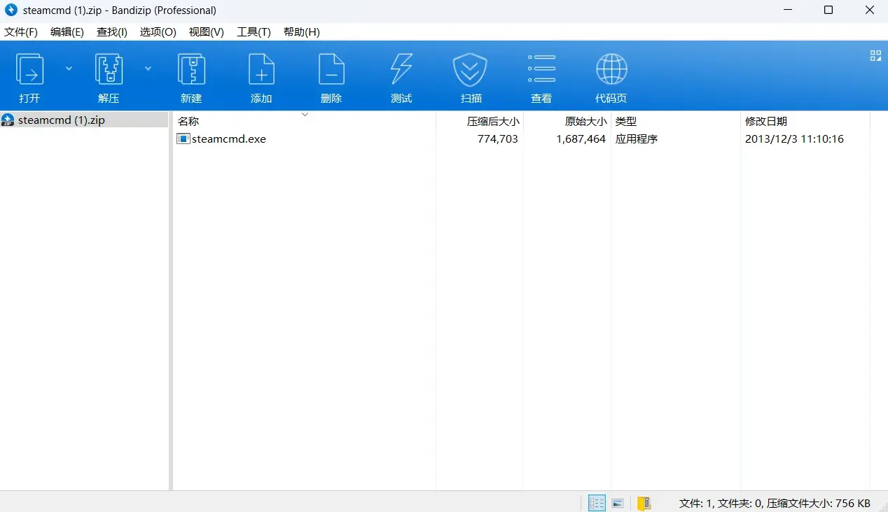Open the View (视图) menu

click(207, 32)
